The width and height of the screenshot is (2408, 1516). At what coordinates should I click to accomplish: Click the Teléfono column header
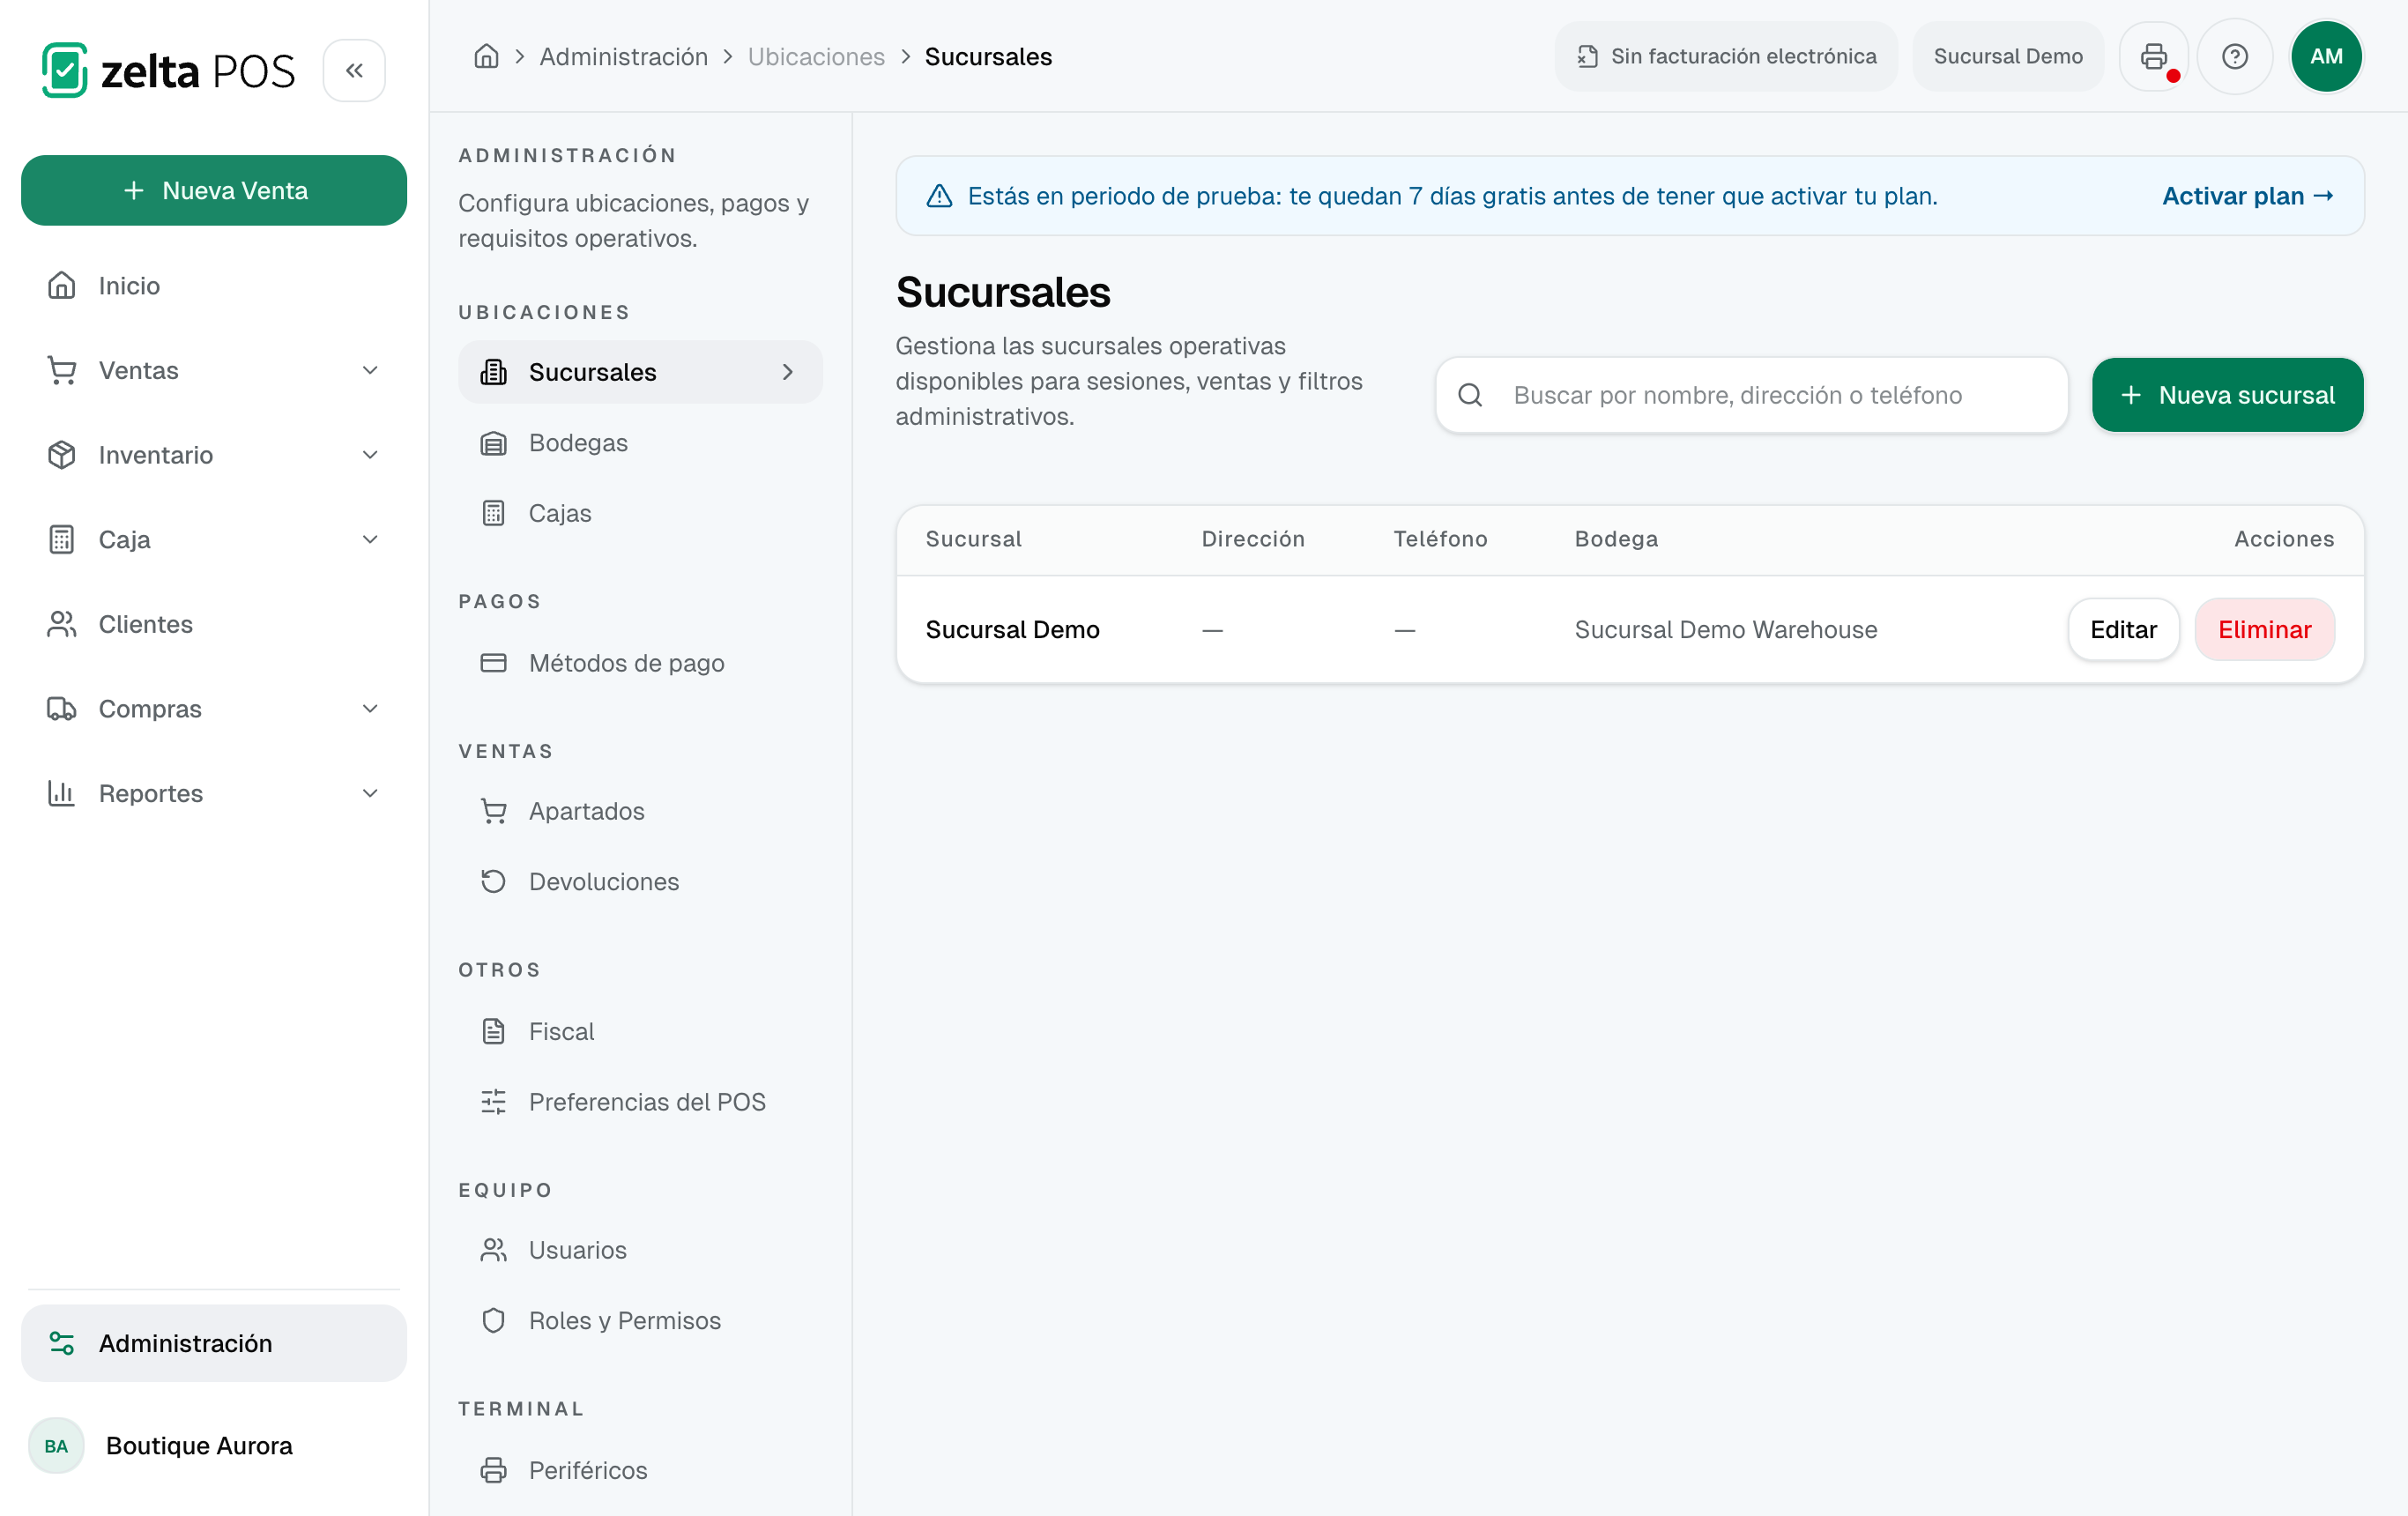tap(1440, 539)
